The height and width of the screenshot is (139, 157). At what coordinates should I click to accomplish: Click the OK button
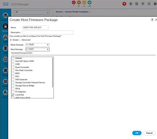click(x=137, y=133)
